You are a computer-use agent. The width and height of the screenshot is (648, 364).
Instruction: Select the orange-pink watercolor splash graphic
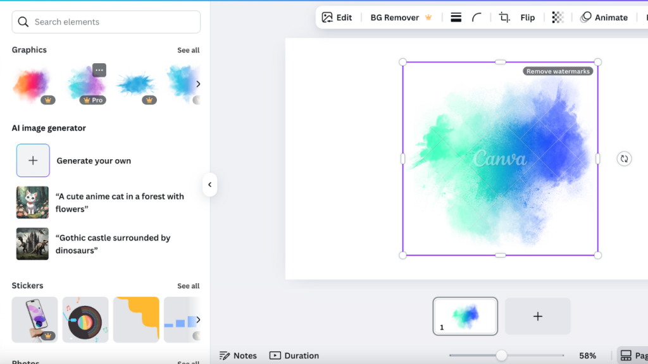(x=33, y=84)
